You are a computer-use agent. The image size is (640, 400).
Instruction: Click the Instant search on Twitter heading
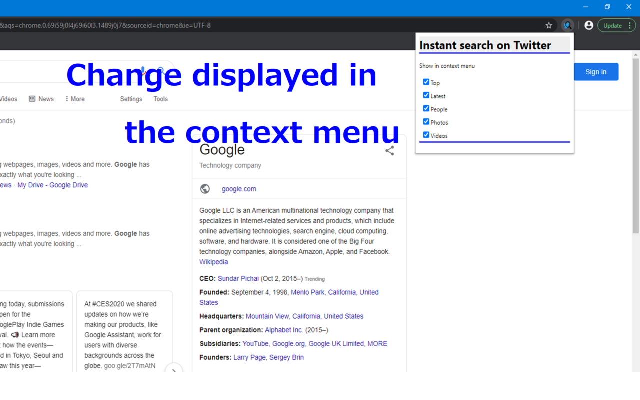pos(485,45)
